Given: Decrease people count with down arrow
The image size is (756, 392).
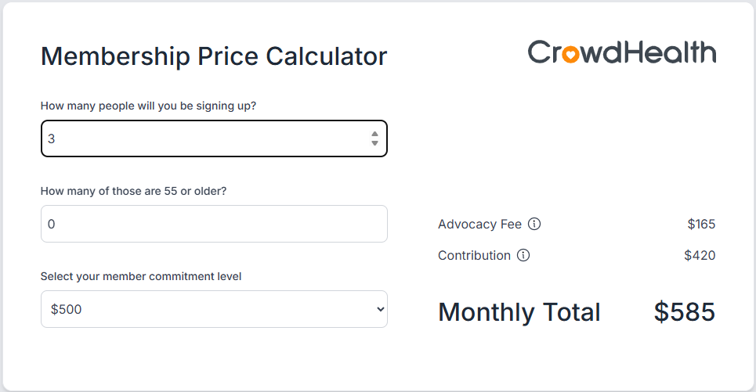Looking at the screenshot, I should (374, 143).
